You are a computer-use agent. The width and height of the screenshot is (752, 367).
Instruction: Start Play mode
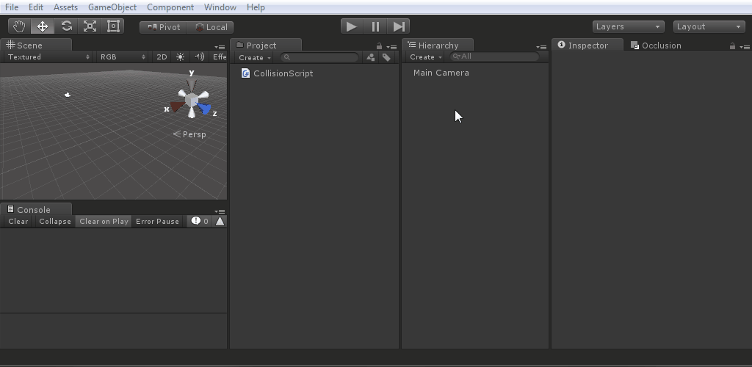click(352, 26)
